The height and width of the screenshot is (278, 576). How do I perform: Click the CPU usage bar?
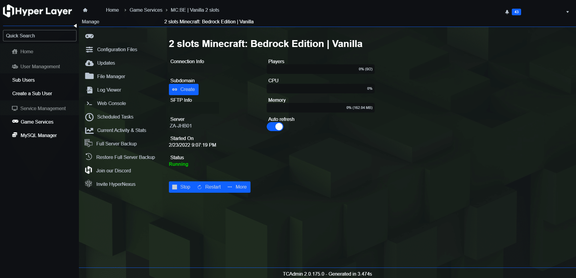pos(321,89)
